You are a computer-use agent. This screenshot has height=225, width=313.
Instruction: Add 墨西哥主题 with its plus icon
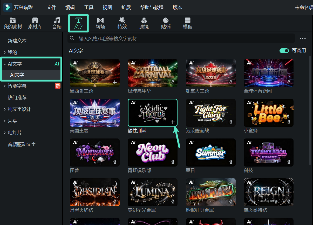pyautogui.click(x=115, y=82)
